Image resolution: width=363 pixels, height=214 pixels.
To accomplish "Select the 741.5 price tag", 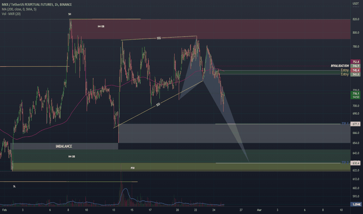I will pyautogui.click(x=356, y=74).
